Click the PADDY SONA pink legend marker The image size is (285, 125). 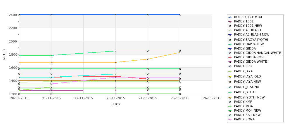[x=230, y=119]
